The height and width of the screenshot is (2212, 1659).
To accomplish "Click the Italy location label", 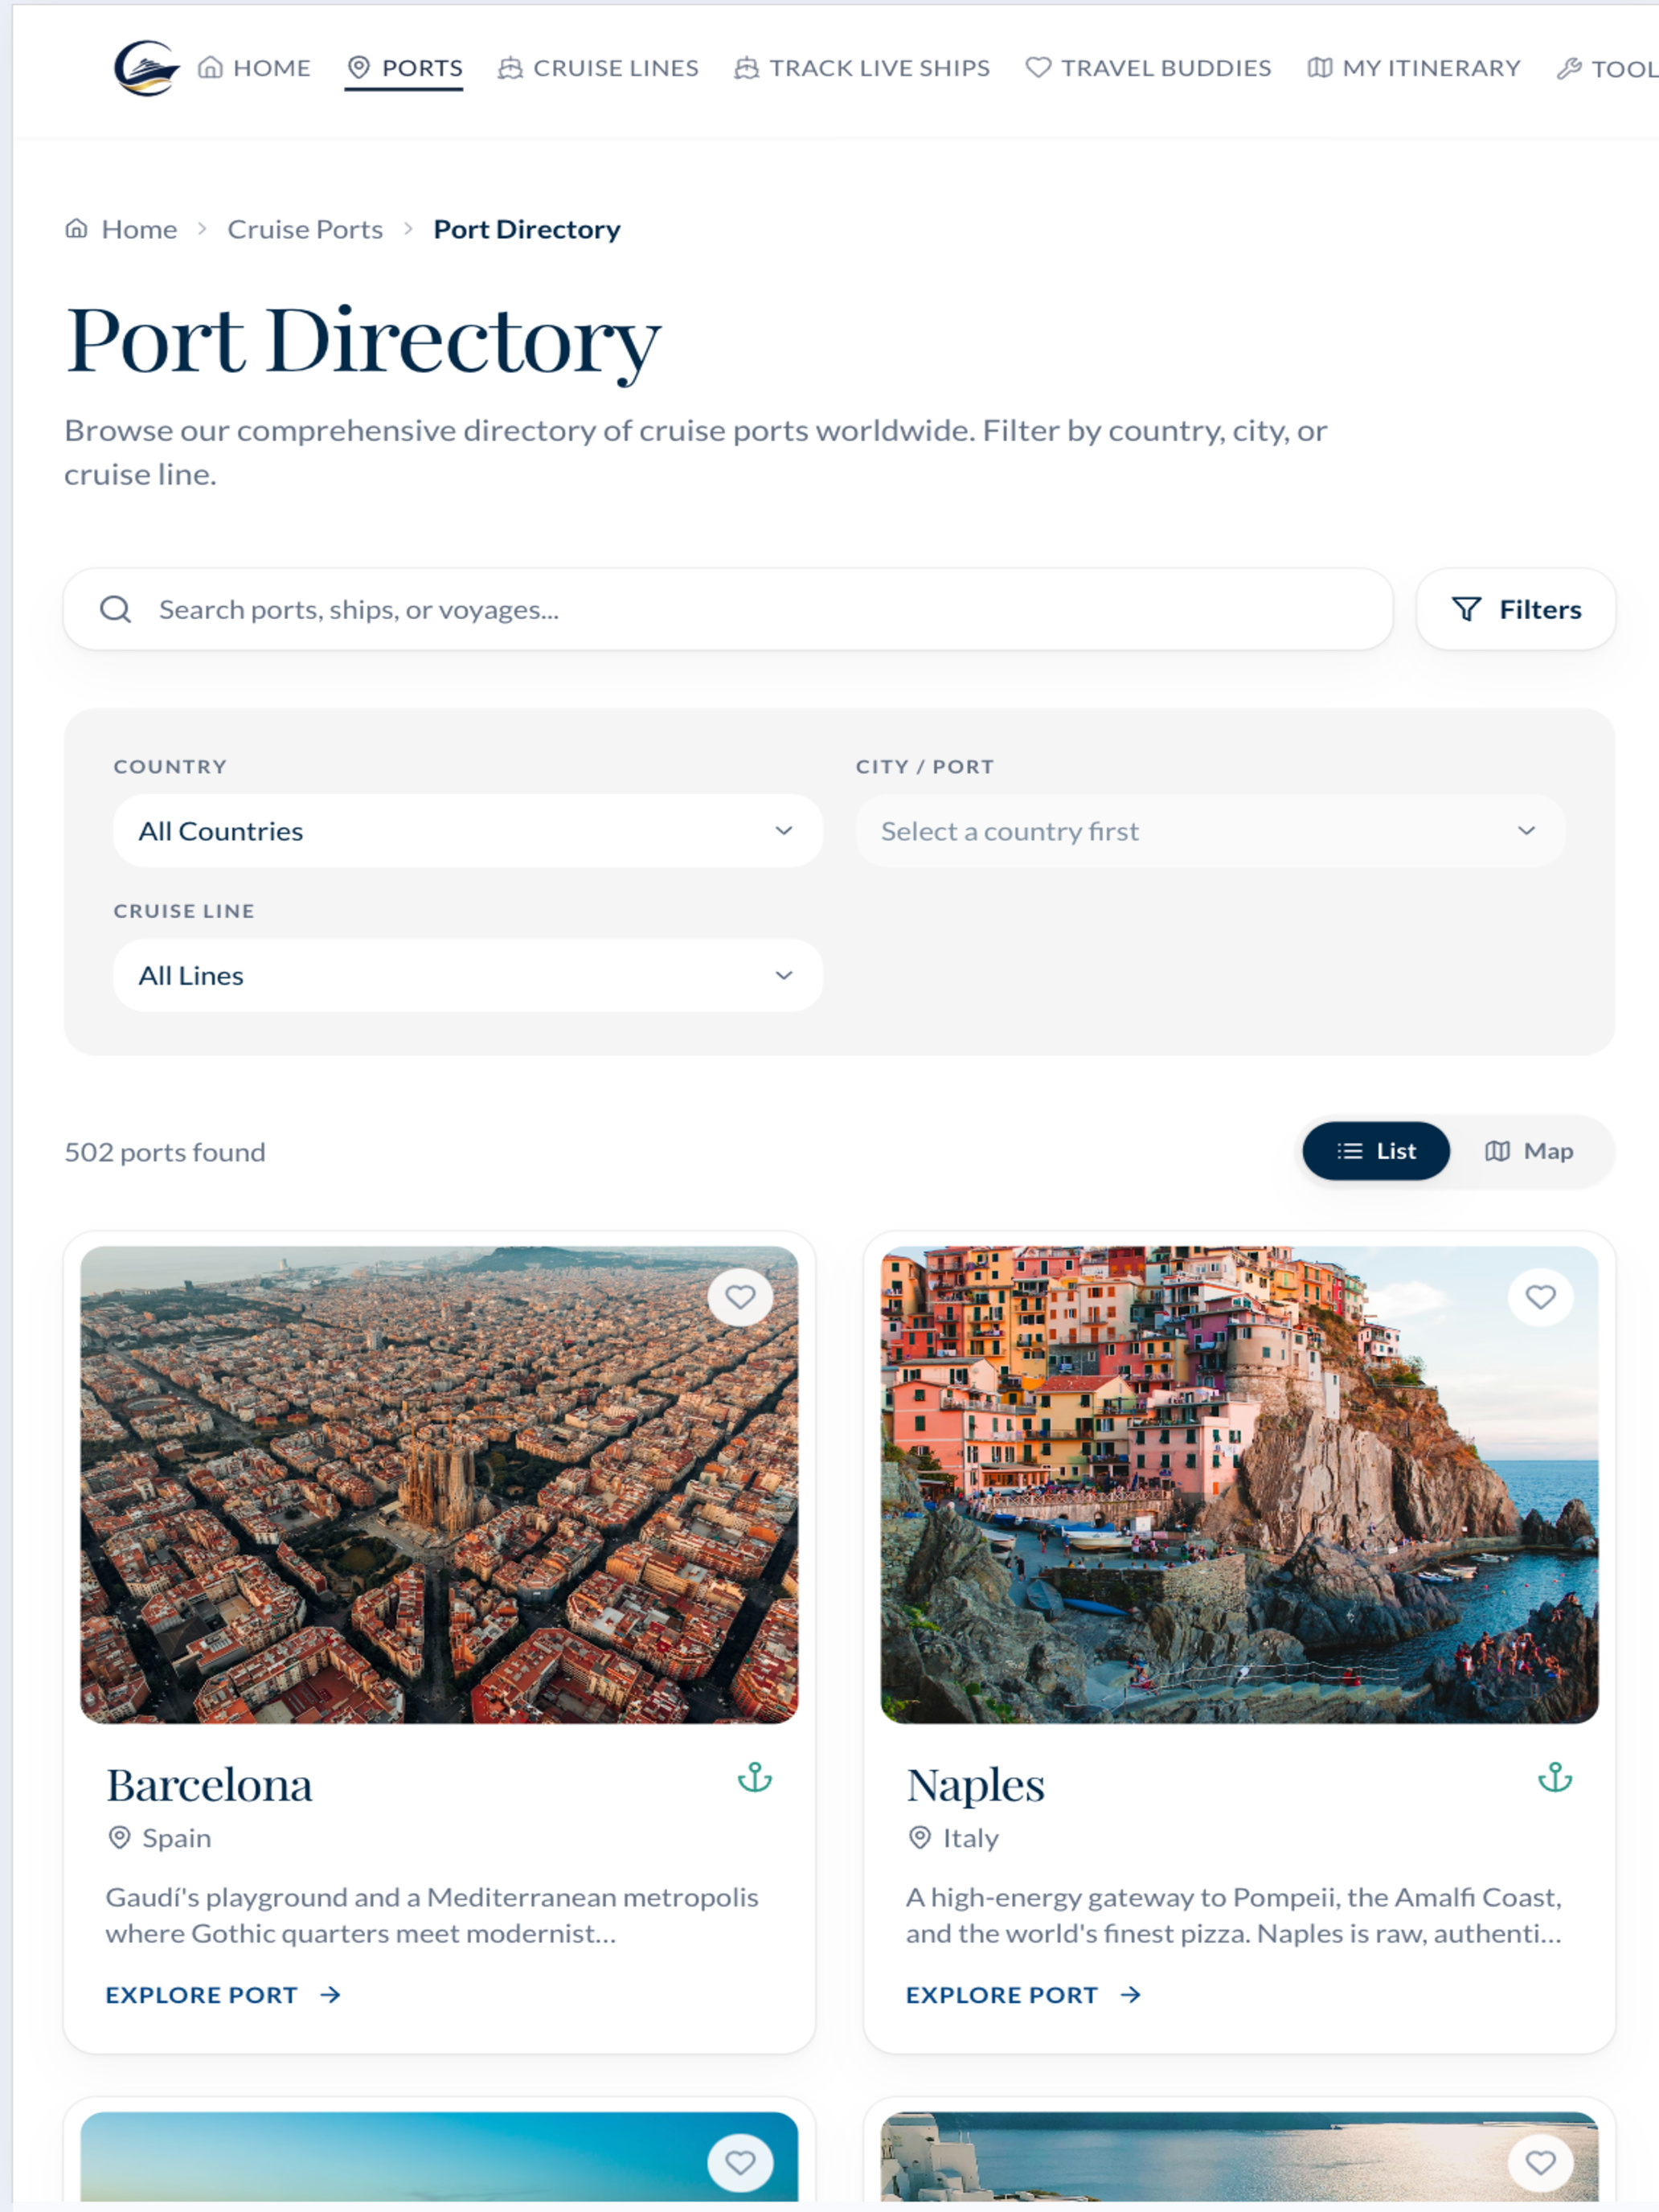I will point(954,1838).
